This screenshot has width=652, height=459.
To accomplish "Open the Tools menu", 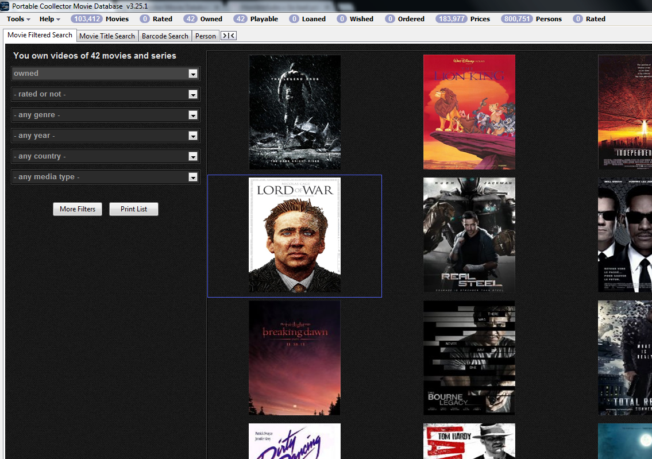I will [18, 19].
